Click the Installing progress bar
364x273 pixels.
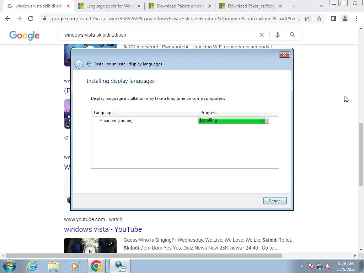tap(234, 120)
